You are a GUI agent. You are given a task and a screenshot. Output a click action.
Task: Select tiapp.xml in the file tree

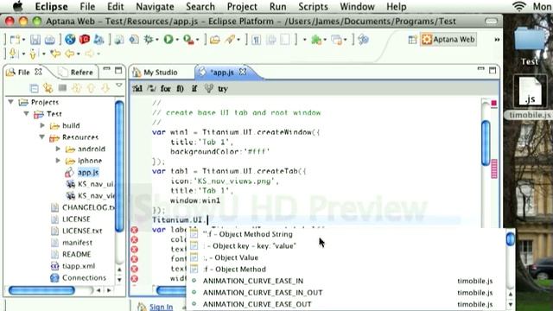click(x=79, y=266)
